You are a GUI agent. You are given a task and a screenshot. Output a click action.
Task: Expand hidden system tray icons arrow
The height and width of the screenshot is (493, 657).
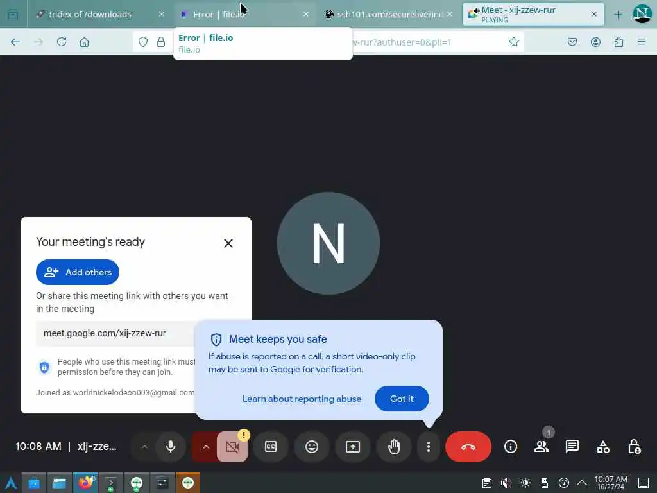582,483
